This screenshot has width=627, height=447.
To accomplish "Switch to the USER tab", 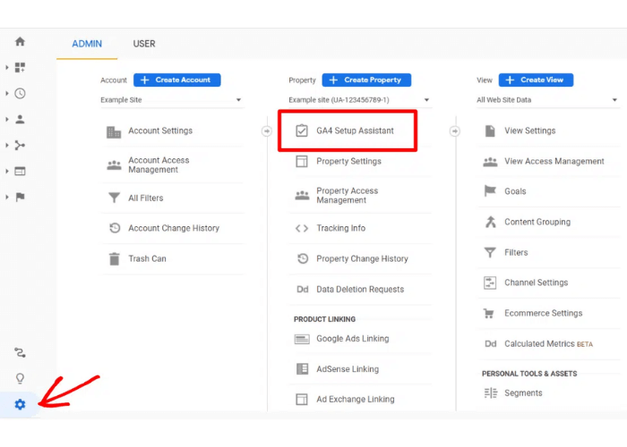I will click(144, 44).
